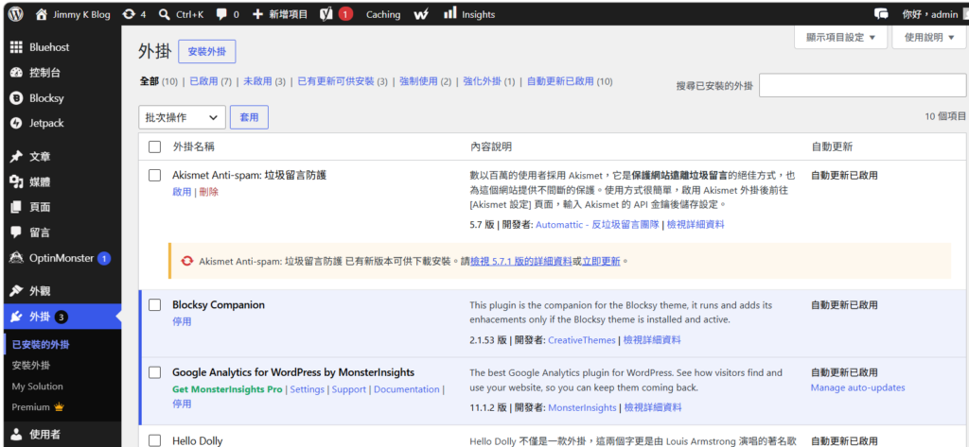This screenshot has width=969, height=447.
Task: Open My Solution submenu item
Action: point(37,387)
